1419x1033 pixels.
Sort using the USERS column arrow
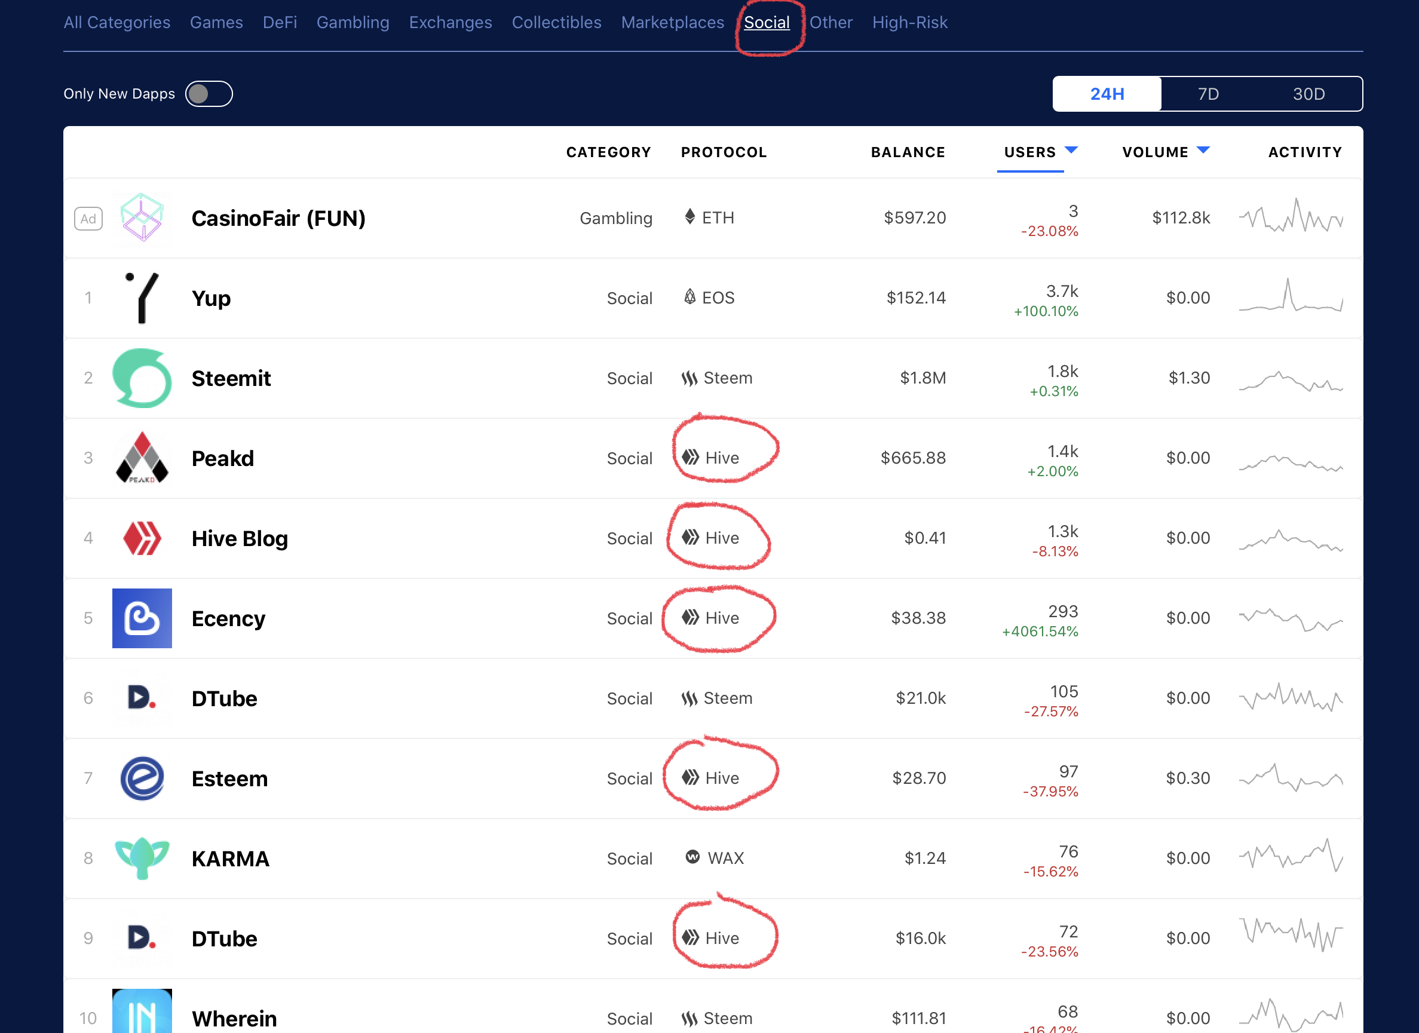[1071, 150]
